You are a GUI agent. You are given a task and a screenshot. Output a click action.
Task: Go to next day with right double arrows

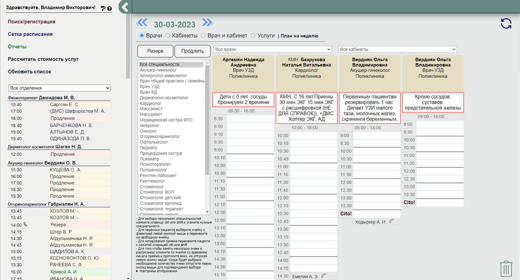coord(207,22)
